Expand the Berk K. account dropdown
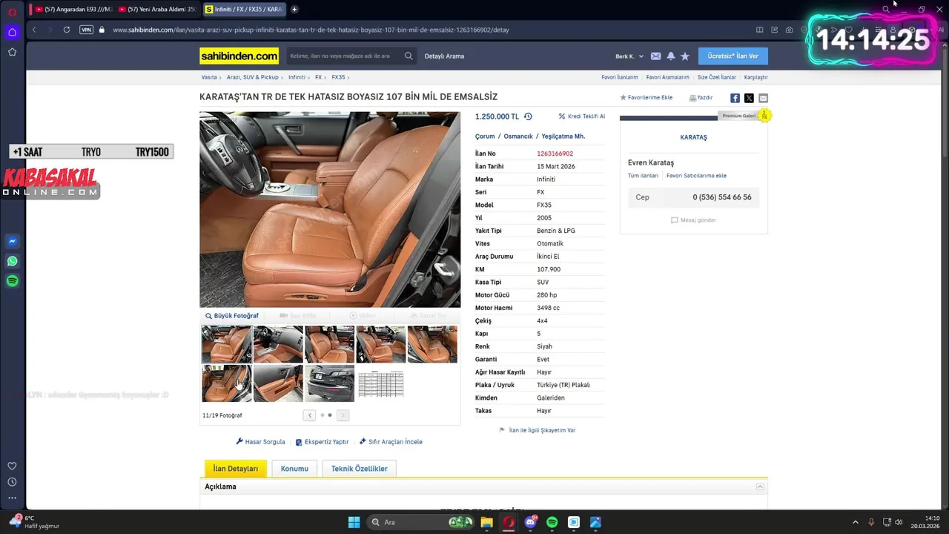This screenshot has width=949, height=534. click(629, 56)
